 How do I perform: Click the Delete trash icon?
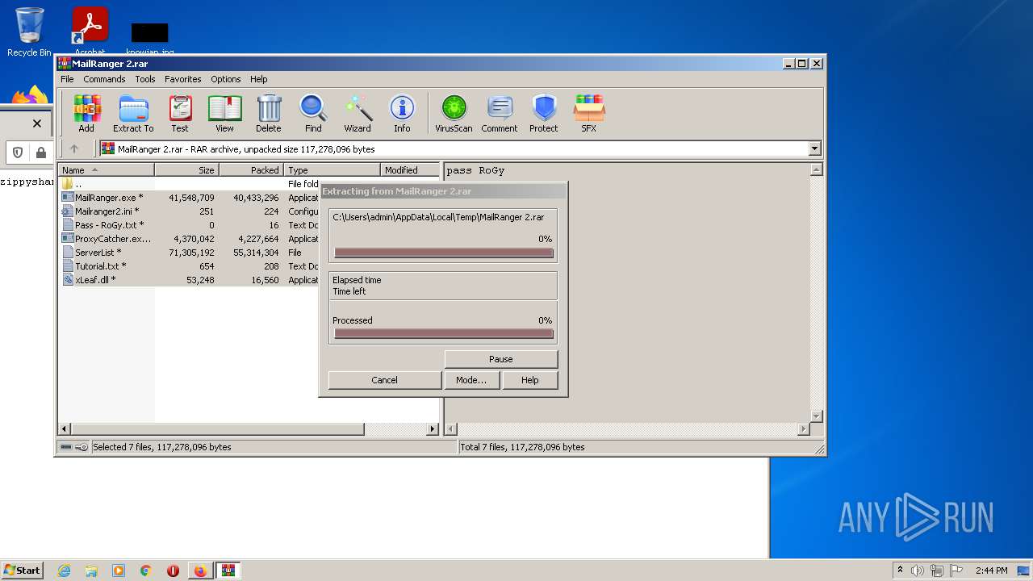point(269,113)
